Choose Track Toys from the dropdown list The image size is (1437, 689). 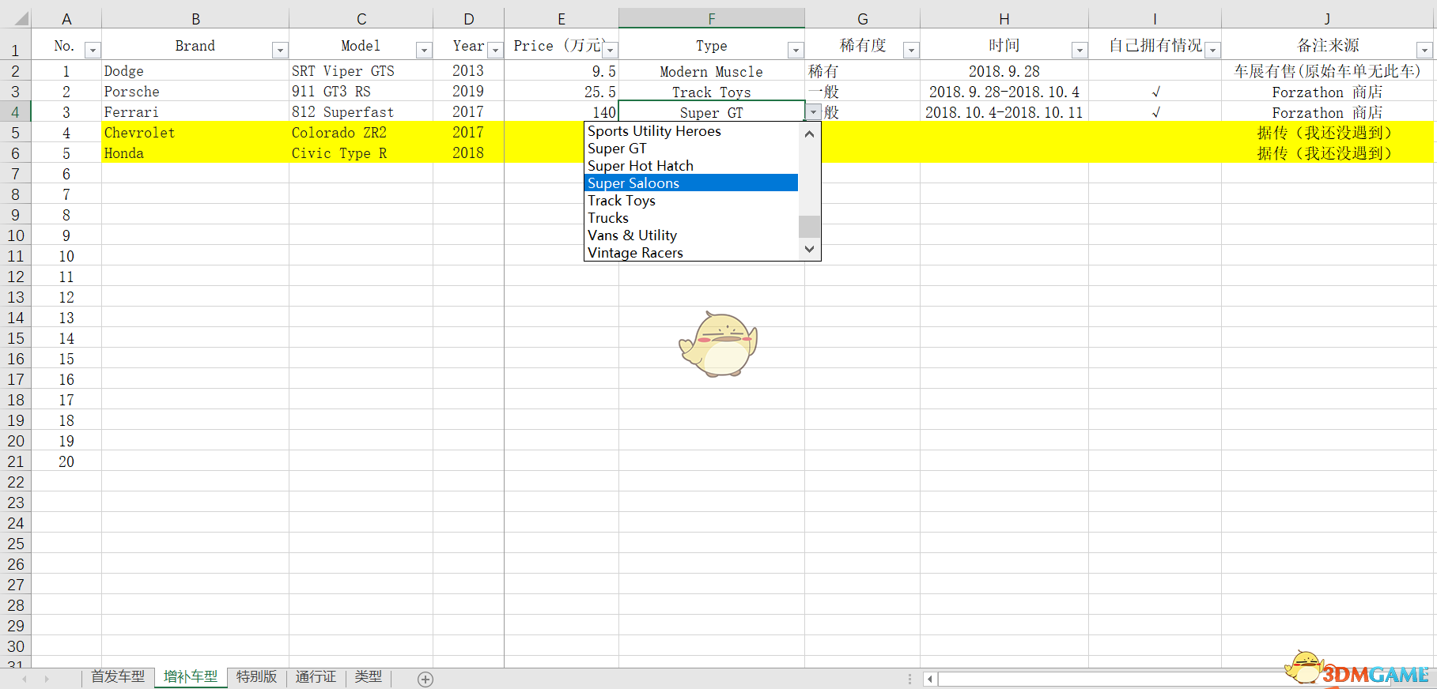[x=691, y=201]
